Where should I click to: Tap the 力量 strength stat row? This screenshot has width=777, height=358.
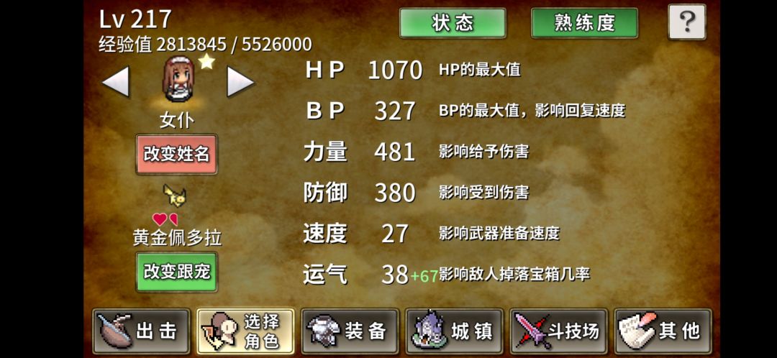[417, 152]
